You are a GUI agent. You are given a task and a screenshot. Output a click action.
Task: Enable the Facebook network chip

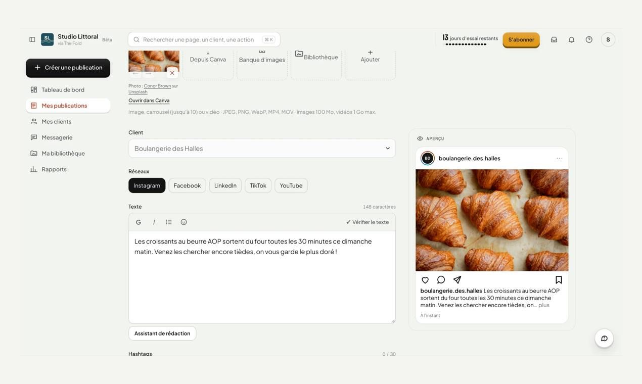click(187, 185)
